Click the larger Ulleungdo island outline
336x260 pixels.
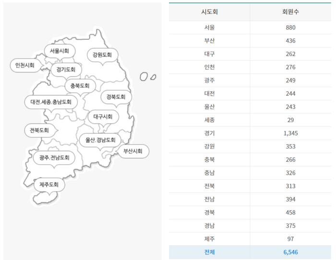coord(144,77)
